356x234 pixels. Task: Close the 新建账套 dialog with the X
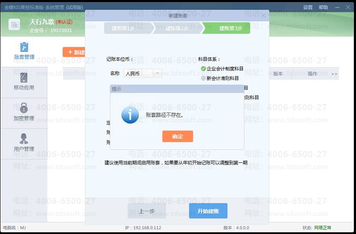(263, 16)
